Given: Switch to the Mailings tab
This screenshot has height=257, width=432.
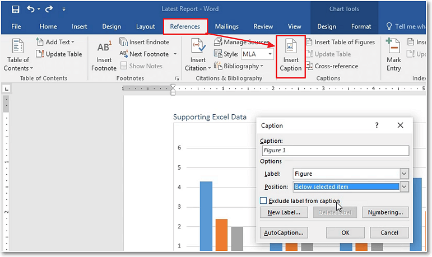Looking at the screenshot, I should pos(227,26).
